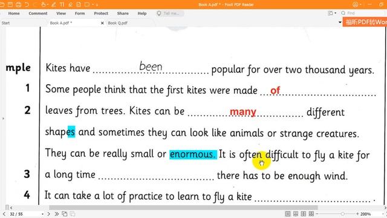Image resolution: width=387 pixels, height=218 pixels.
Task: Open the ribbon display options dropdown
Action: 332,13
